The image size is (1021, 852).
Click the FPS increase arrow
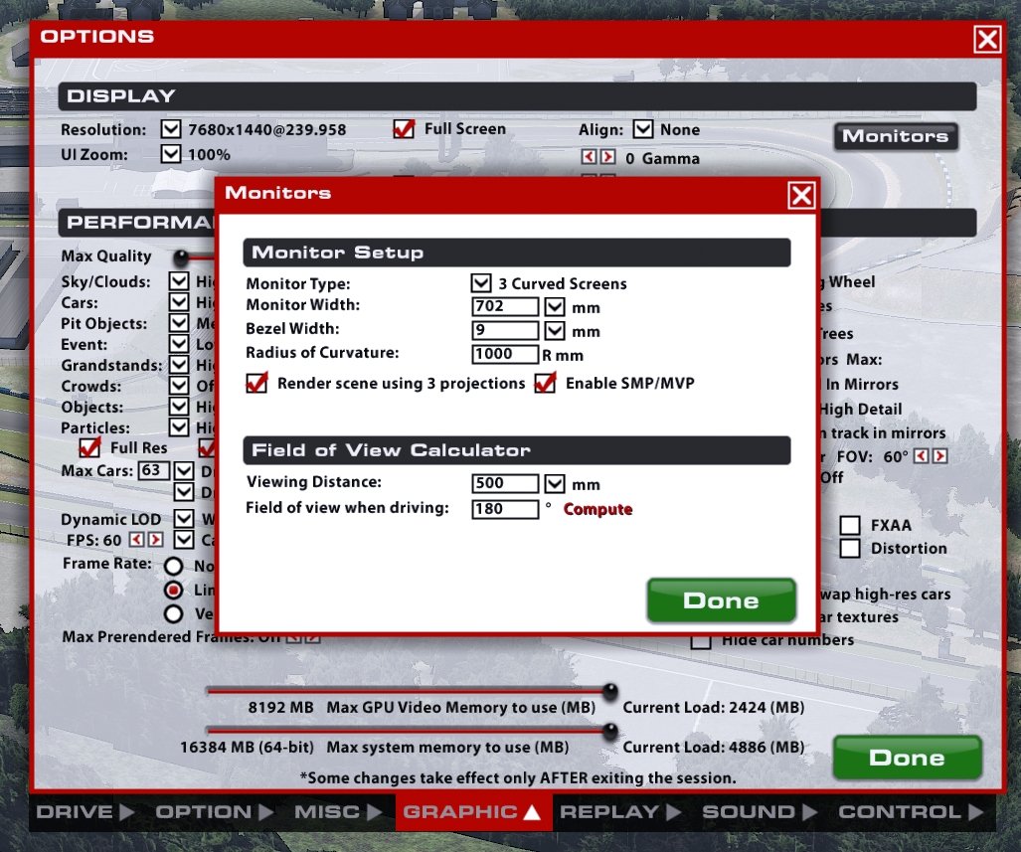(x=155, y=540)
